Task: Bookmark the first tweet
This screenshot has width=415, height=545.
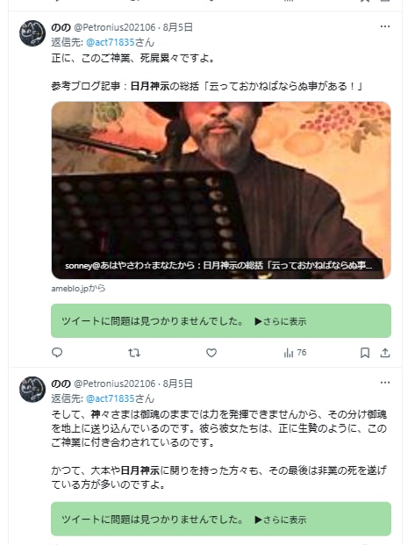Action: pyautogui.click(x=365, y=353)
